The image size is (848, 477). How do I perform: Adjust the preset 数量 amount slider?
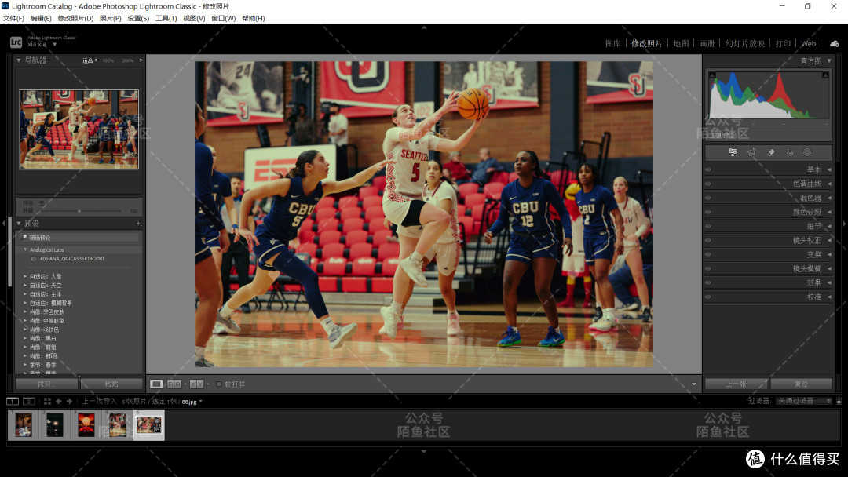click(x=79, y=211)
